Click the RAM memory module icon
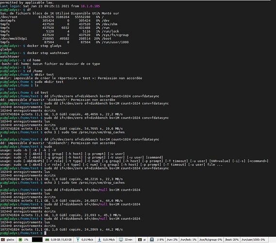276x243 pixels. [x=47, y=240]
